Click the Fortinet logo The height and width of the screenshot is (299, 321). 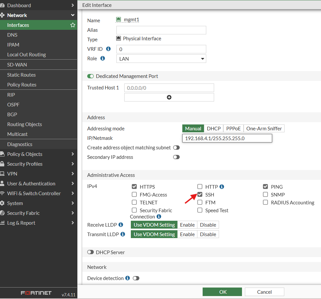click(x=36, y=293)
